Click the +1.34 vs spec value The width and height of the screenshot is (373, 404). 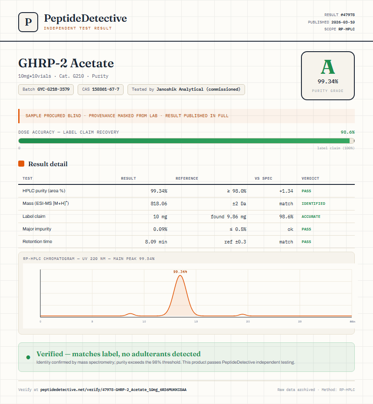click(286, 191)
